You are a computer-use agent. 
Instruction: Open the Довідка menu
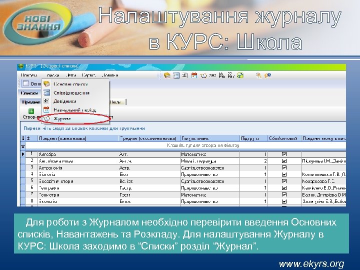[x=109, y=75]
